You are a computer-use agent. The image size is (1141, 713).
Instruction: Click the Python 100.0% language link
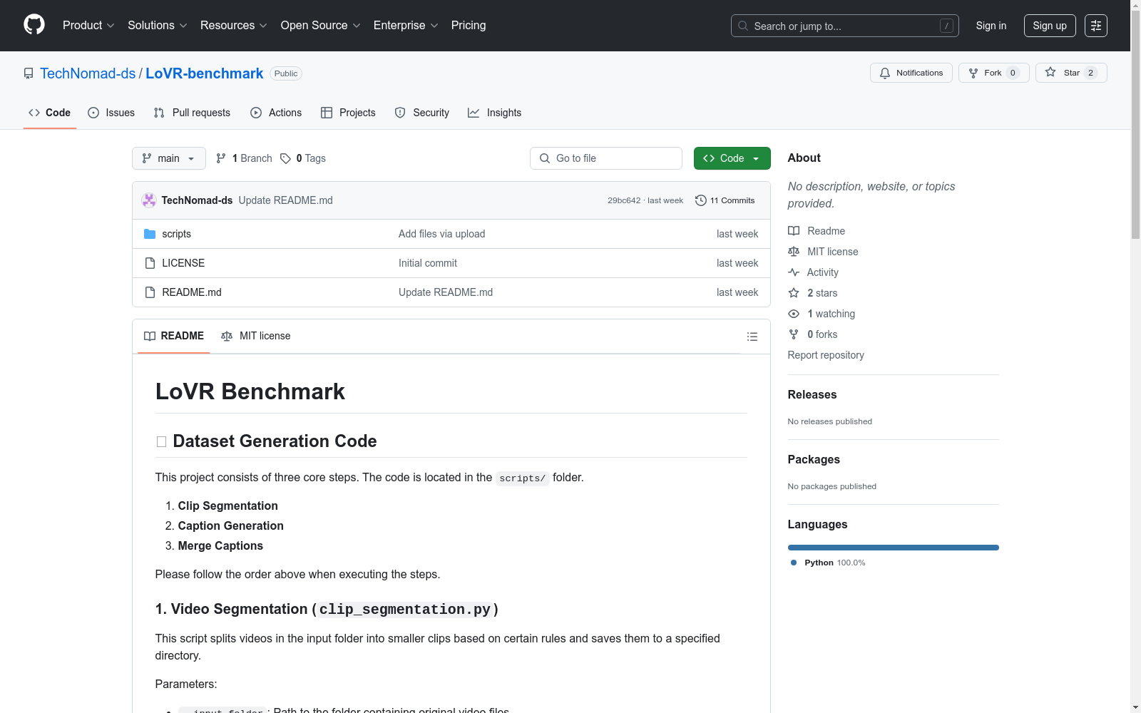pos(828,563)
